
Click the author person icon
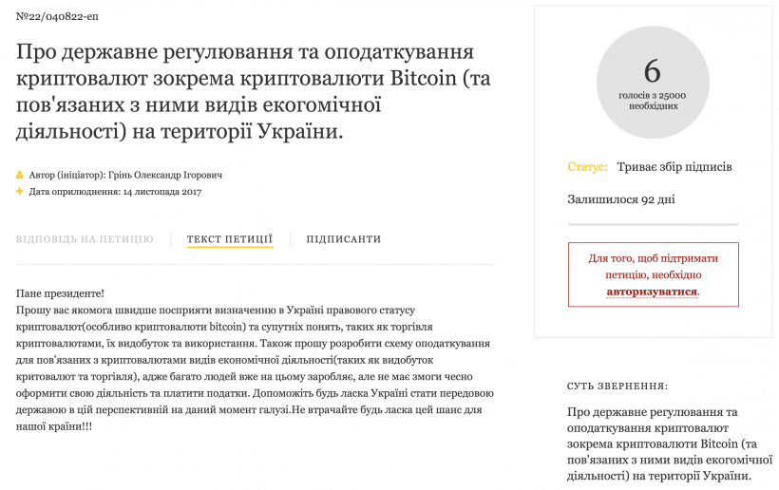[19, 175]
